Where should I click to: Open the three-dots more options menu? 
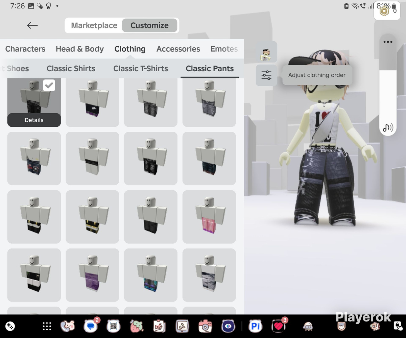(x=388, y=42)
